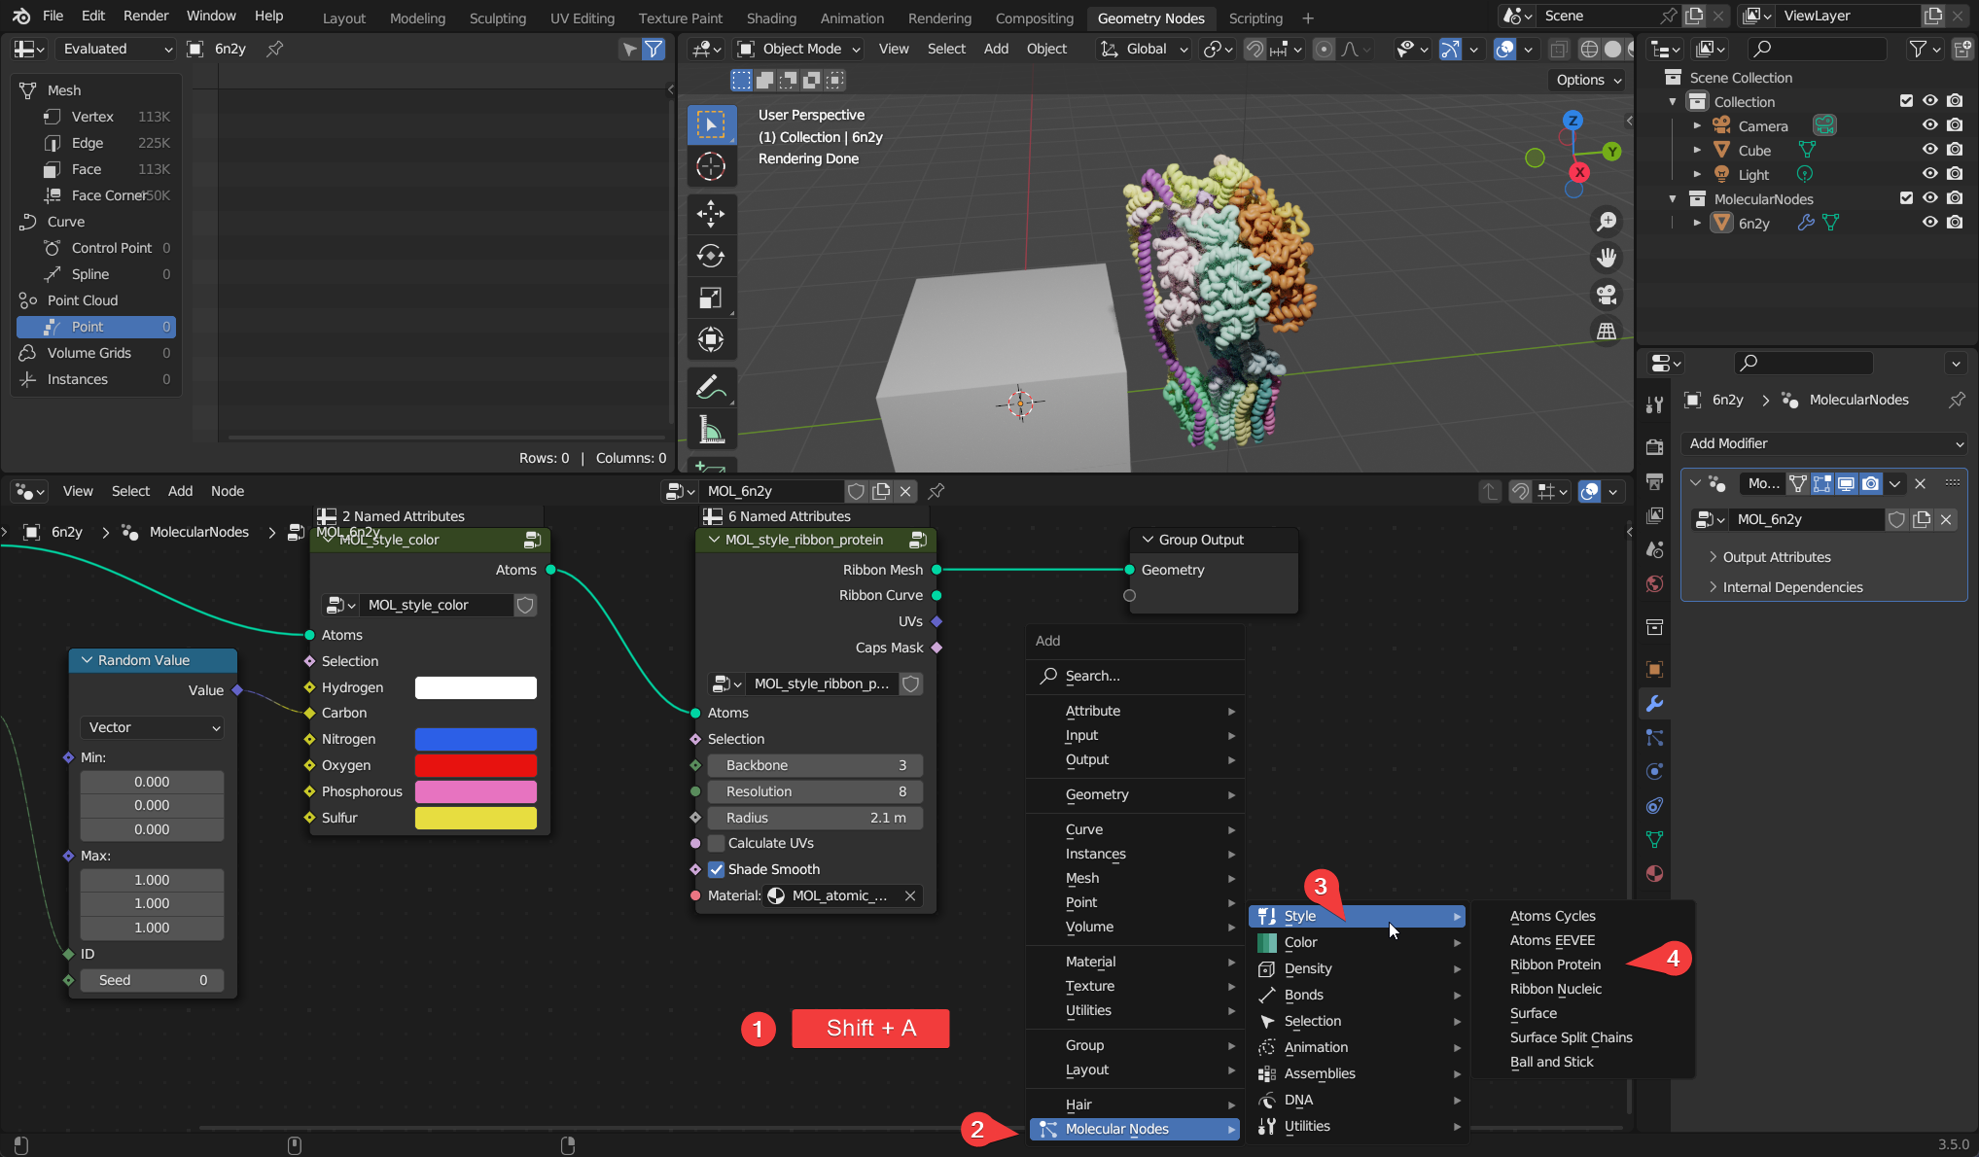Open the Color submenu in Molecular Nodes

[1300, 942]
